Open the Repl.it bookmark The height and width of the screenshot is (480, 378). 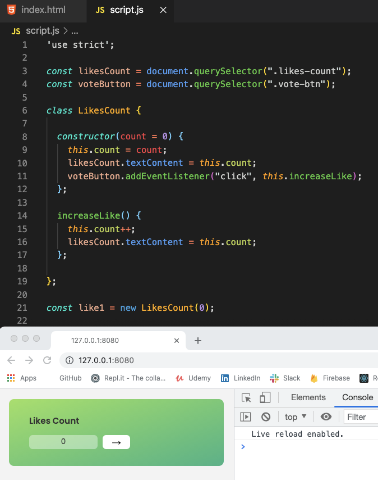[x=128, y=378]
